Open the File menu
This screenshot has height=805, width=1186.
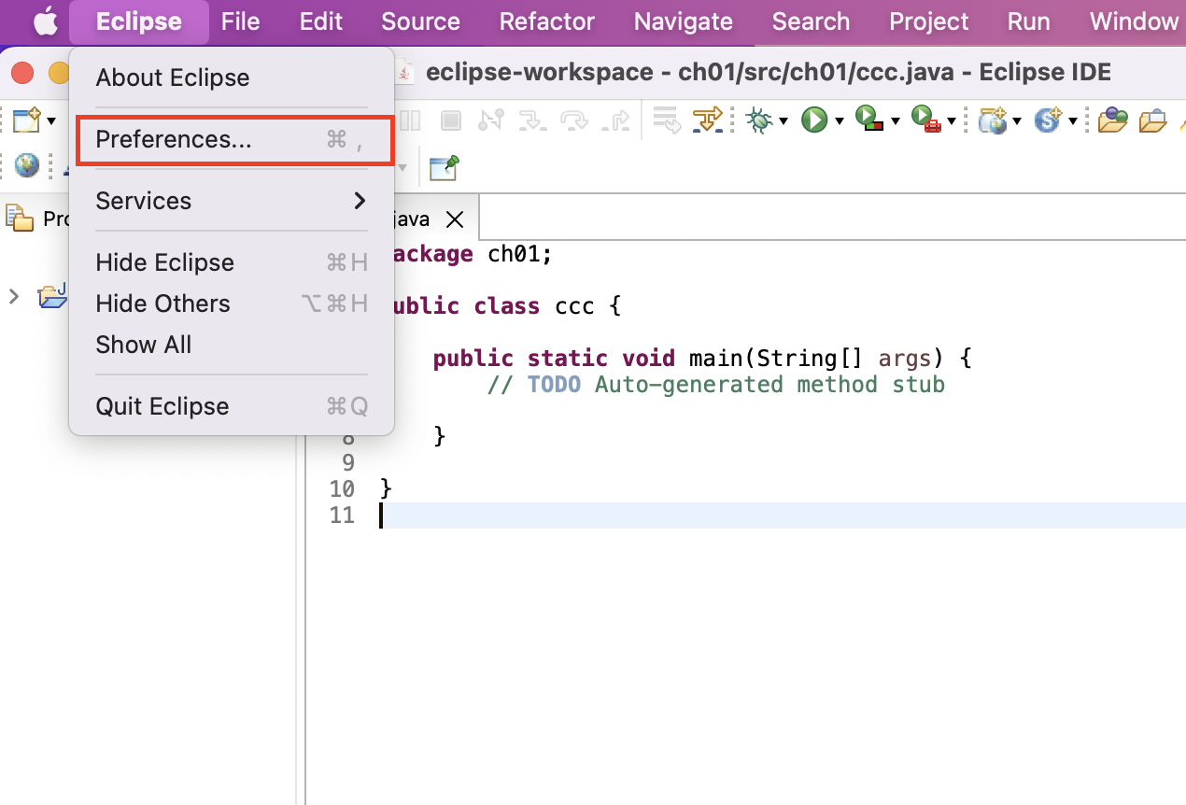tap(240, 21)
